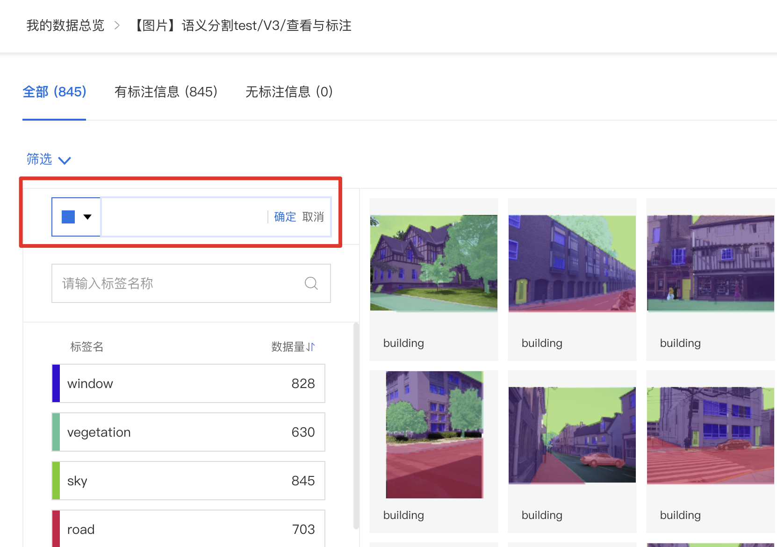Screen dimensions: 777x547
Task: Click the 630 count for vegetation
Action: pyautogui.click(x=303, y=432)
